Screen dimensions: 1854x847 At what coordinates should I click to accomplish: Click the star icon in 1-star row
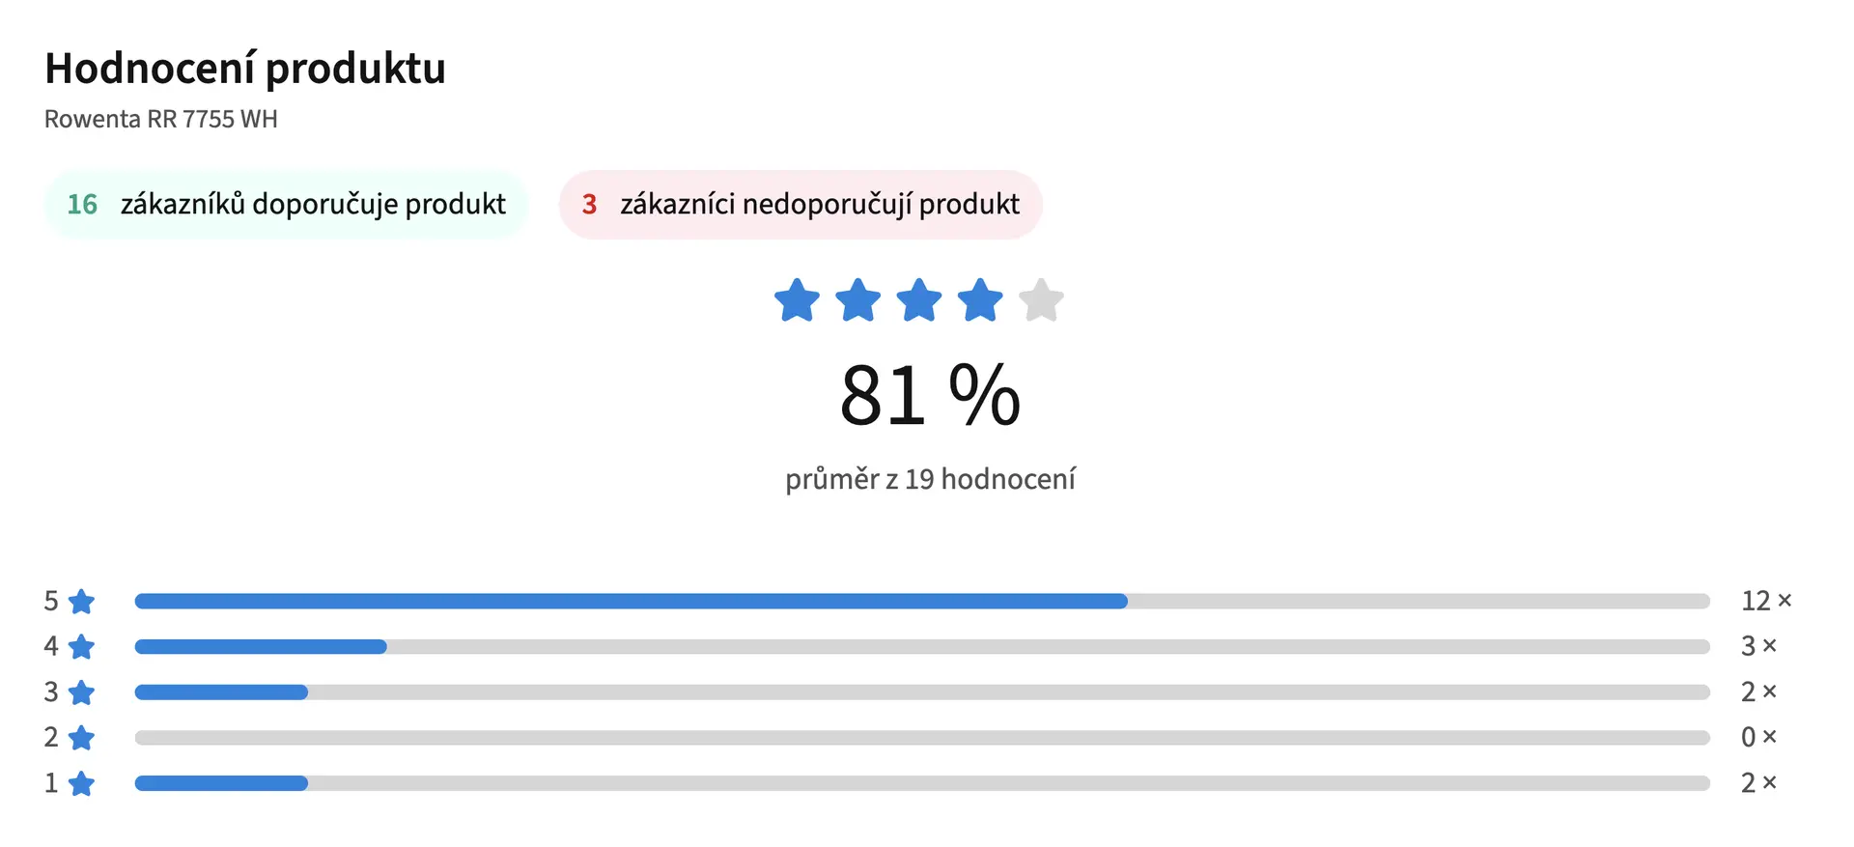pos(82,783)
